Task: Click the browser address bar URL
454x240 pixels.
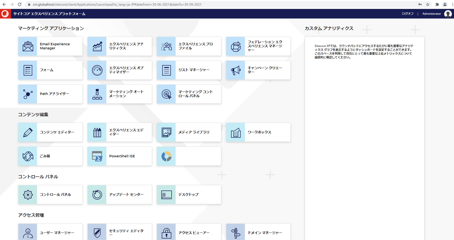Action: pyautogui.click(x=117, y=4)
